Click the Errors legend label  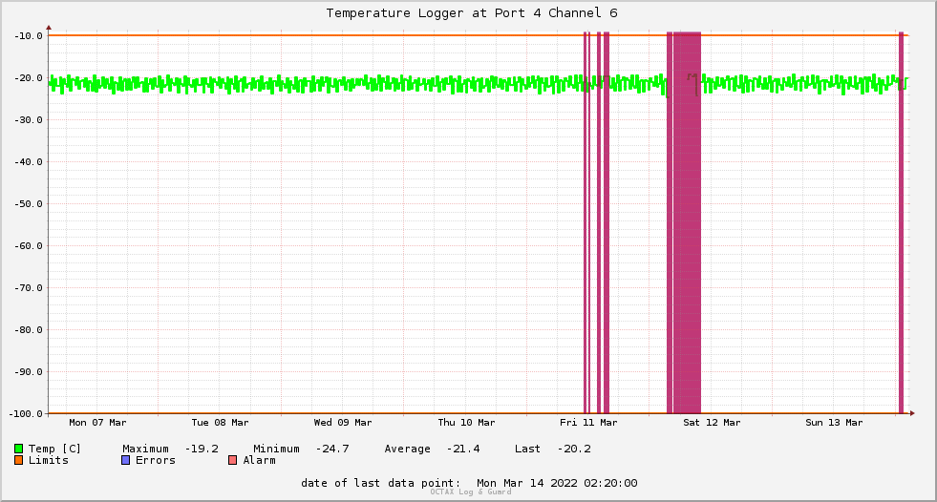[x=156, y=460]
